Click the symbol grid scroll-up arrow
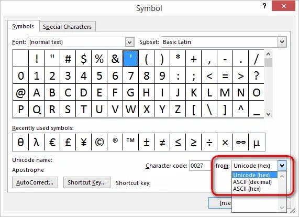Screen dimensions: 299x217 click(268, 54)
